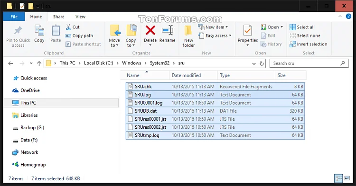Click Paste shortcut in the ribbon
This screenshot has width=356, height=186.
coord(83,44)
